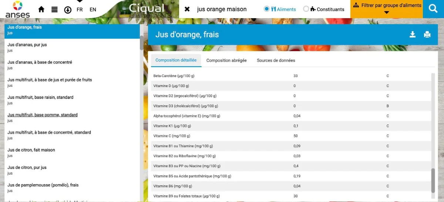The image size is (444, 202).
Task: Switch to Composition détaillée tab
Action: tap(176, 60)
